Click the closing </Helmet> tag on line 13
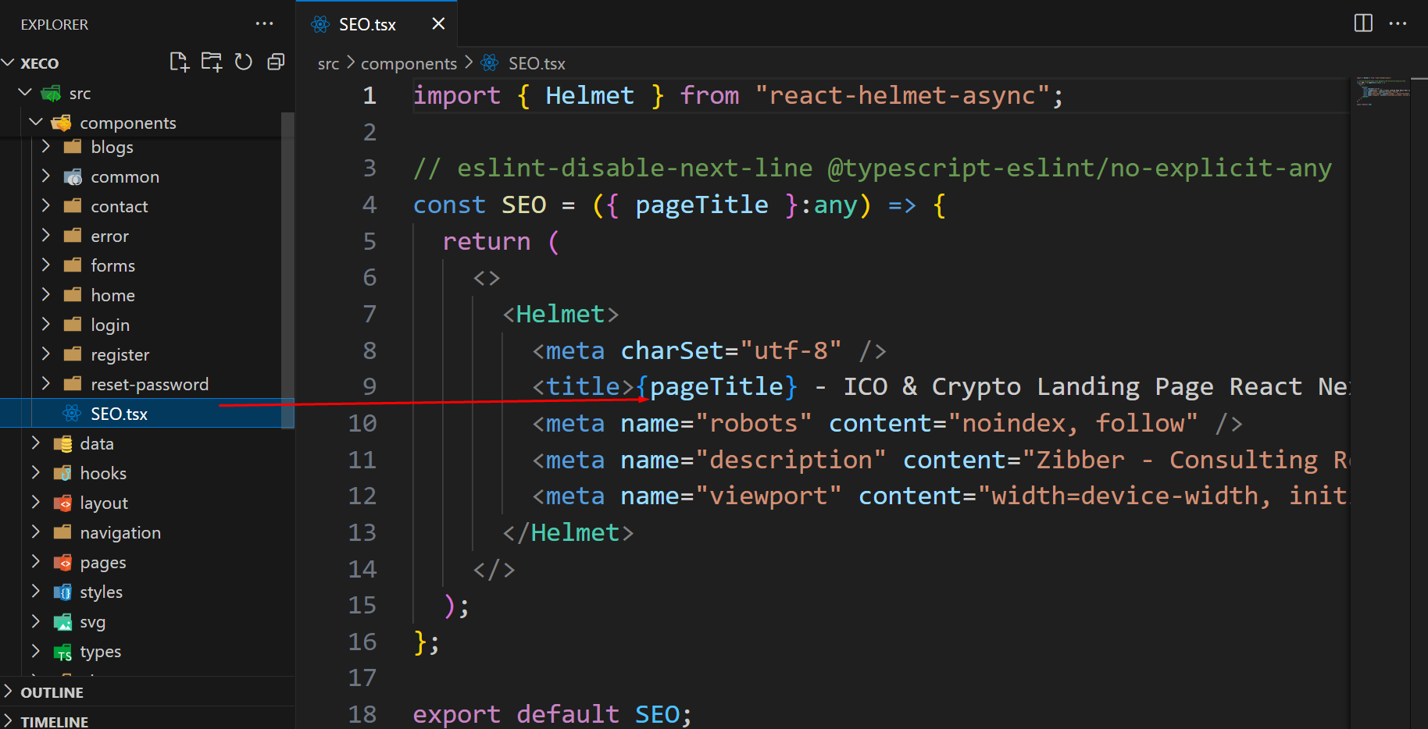The image size is (1428, 729). pos(568,532)
